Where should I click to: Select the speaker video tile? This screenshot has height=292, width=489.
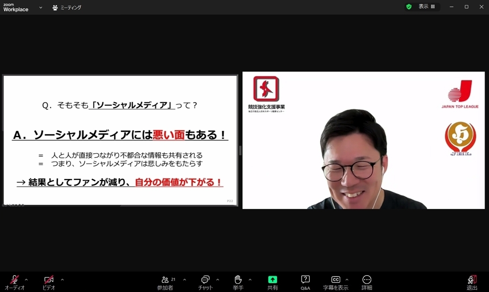point(364,140)
